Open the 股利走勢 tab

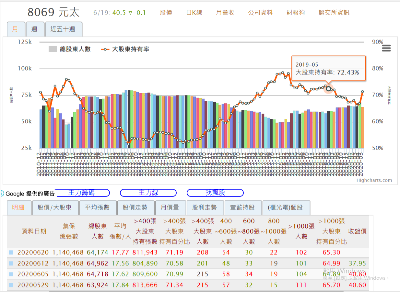pos(205,207)
